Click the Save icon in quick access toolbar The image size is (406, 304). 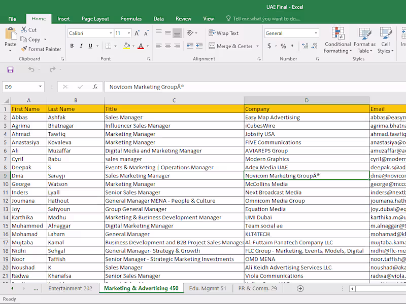10,69
